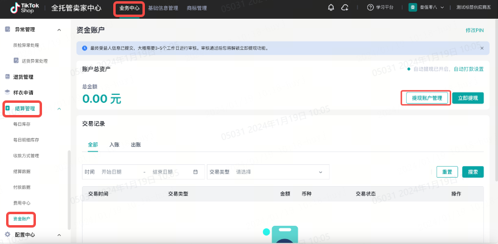Click the 交易状态 column header
The image size is (498, 244).
365,194
